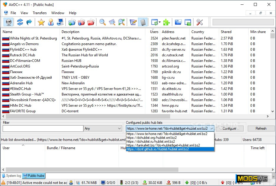
Task: Click the Notepad pencil icon
Action: tap(133, 22)
